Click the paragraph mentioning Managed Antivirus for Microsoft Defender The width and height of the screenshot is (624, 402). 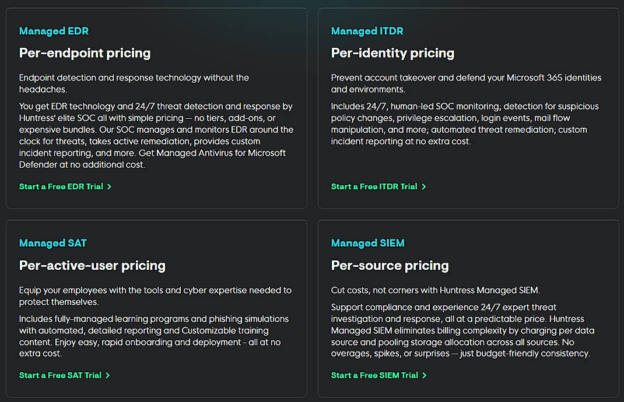[156, 136]
